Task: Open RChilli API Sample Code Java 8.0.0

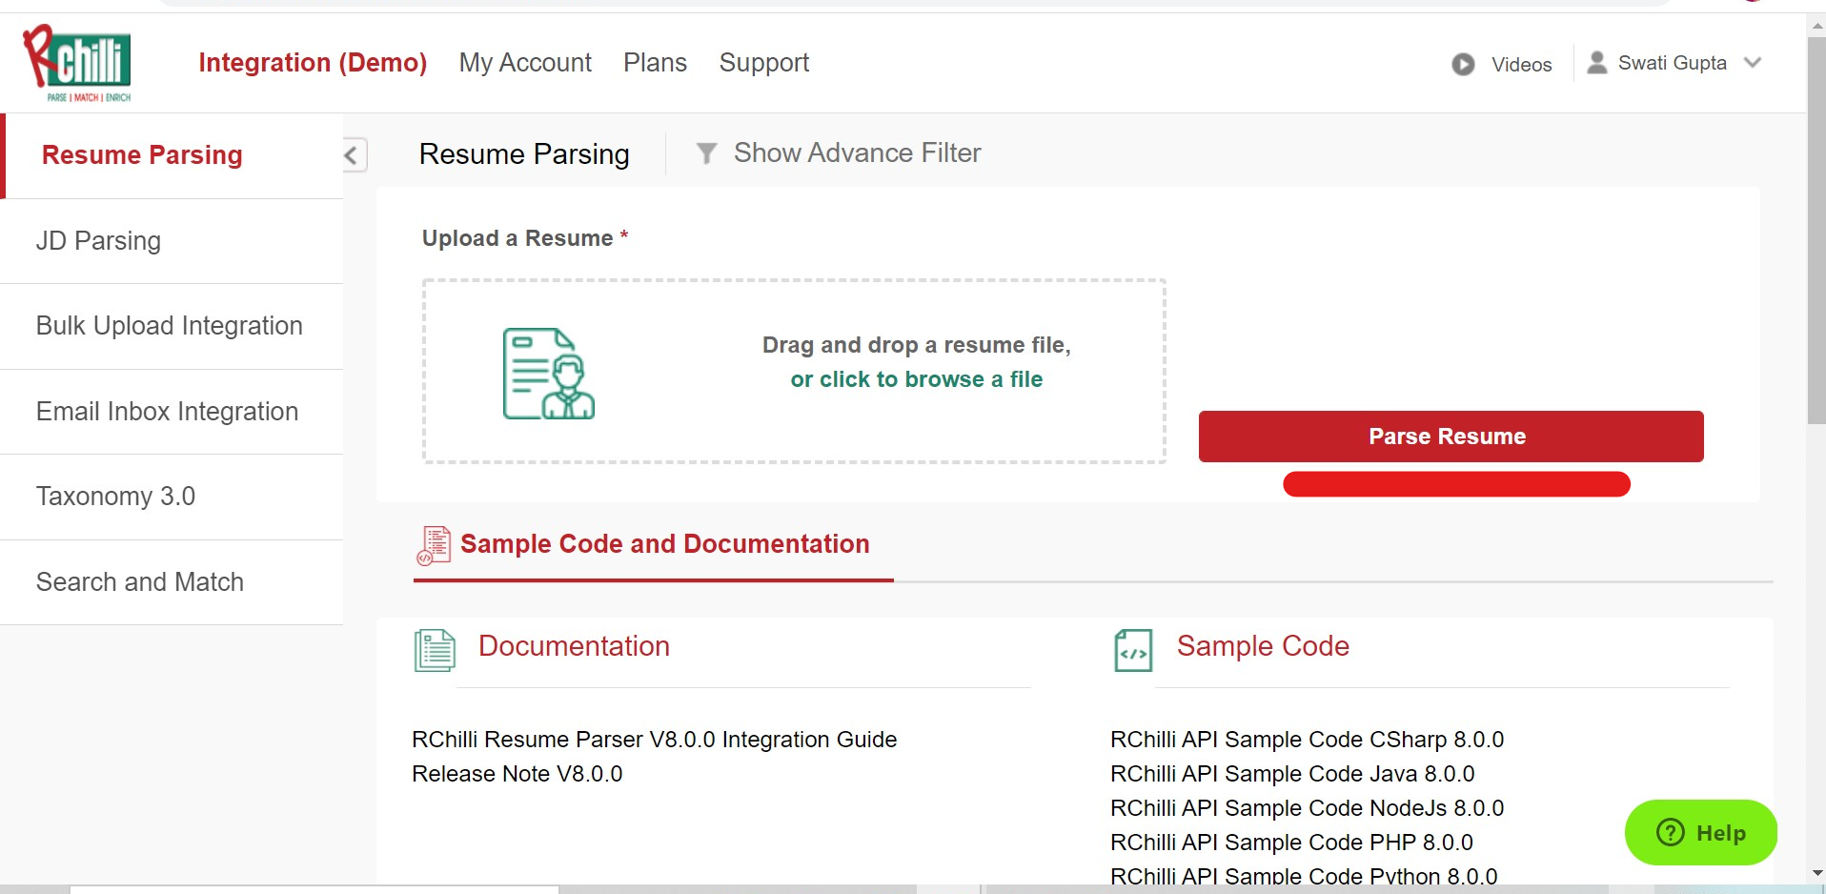Action: [x=1292, y=774]
